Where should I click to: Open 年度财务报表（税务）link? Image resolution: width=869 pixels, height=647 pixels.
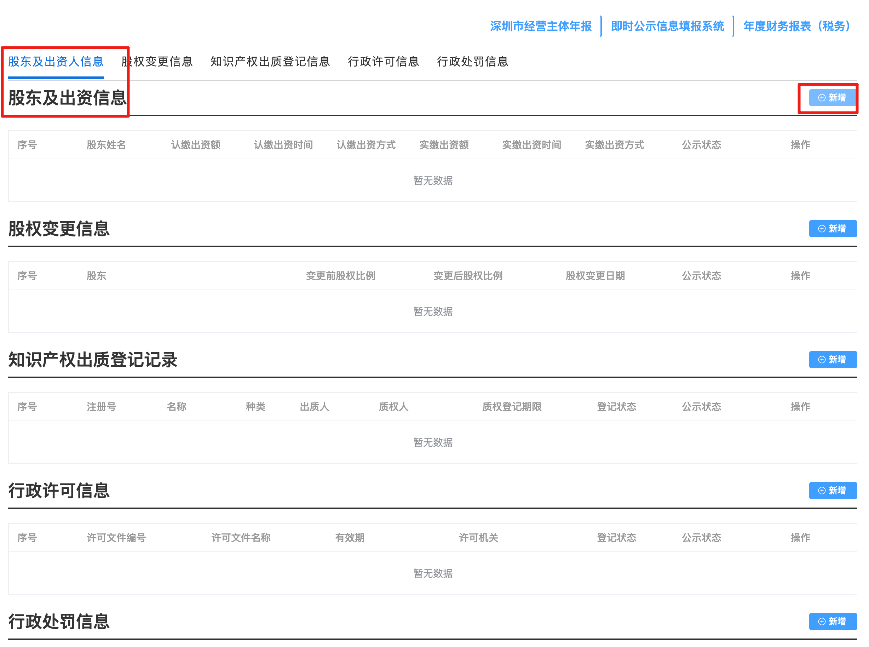click(x=797, y=26)
